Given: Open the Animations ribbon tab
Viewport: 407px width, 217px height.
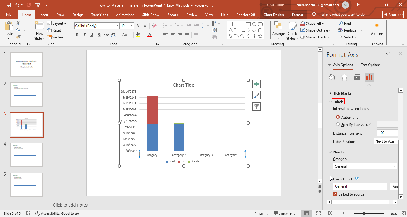Looking at the screenshot, I should pos(125,15).
